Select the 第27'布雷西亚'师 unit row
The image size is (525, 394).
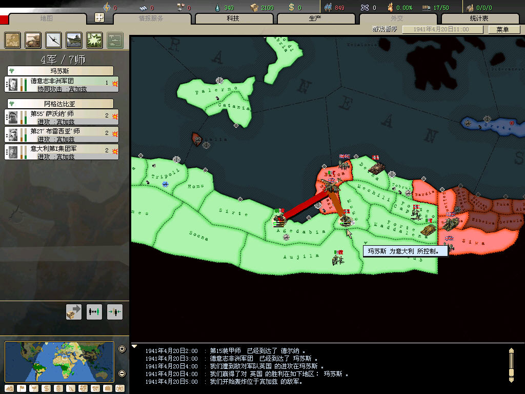click(x=62, y=135)
